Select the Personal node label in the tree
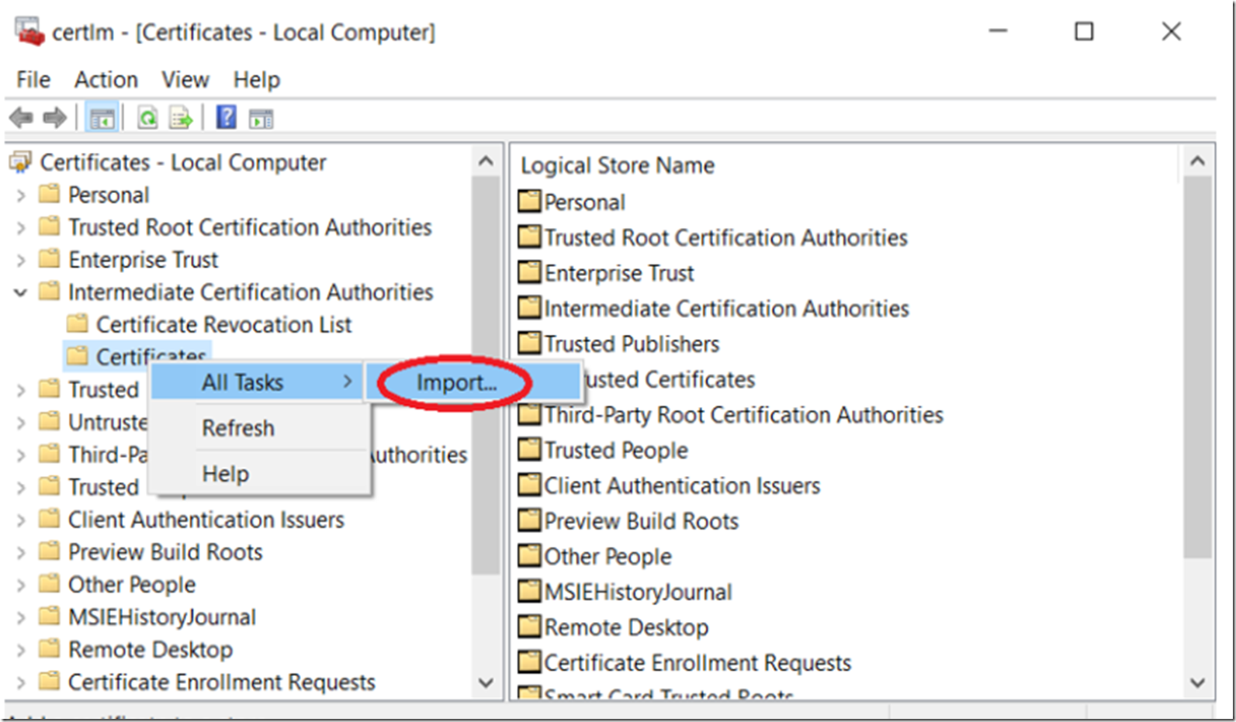This screenshot has width=1236, height=722. [109, 195]
